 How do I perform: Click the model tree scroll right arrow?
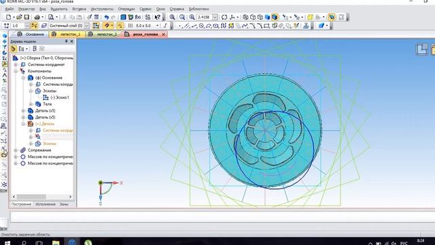(x=71, y=197)
